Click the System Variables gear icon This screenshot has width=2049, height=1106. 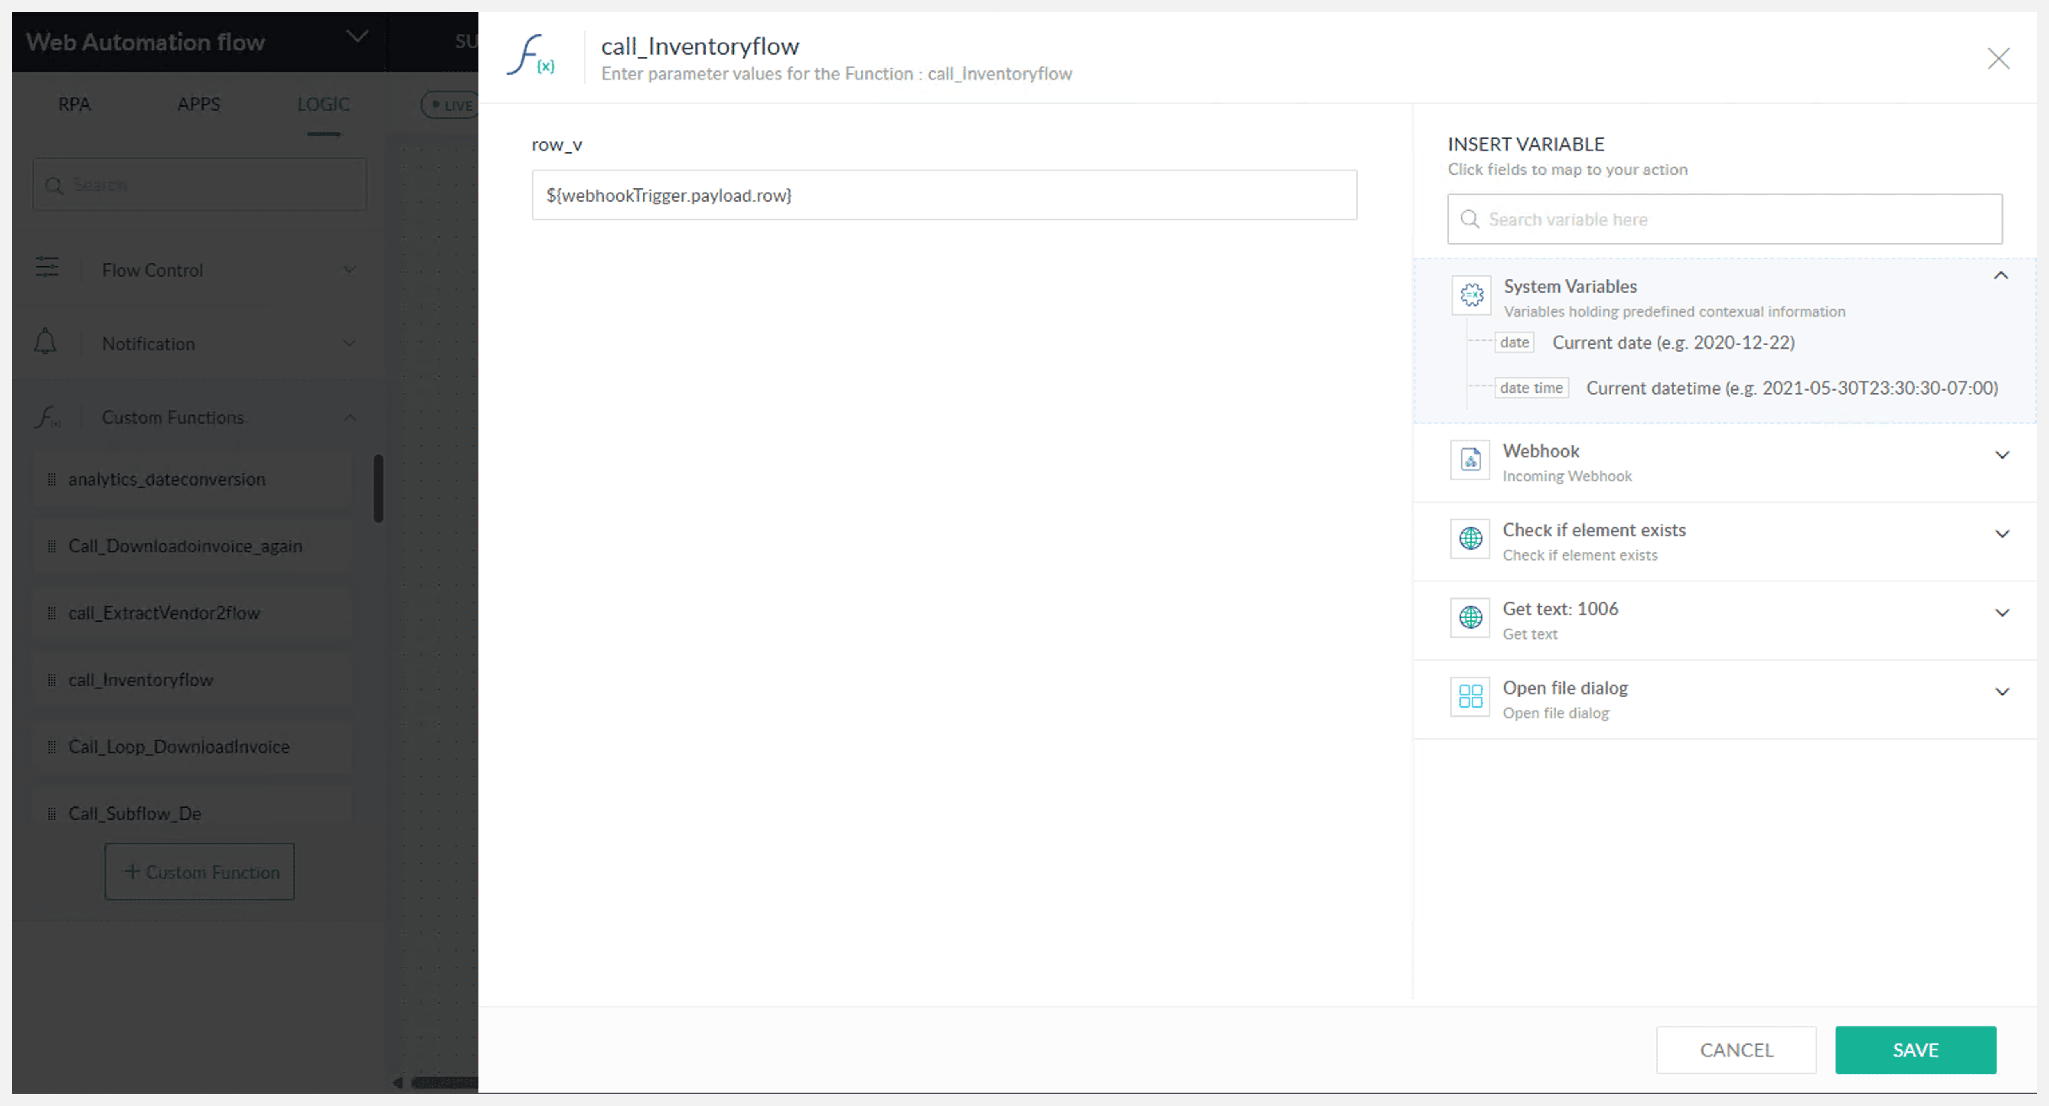(x=1471, y=295)
